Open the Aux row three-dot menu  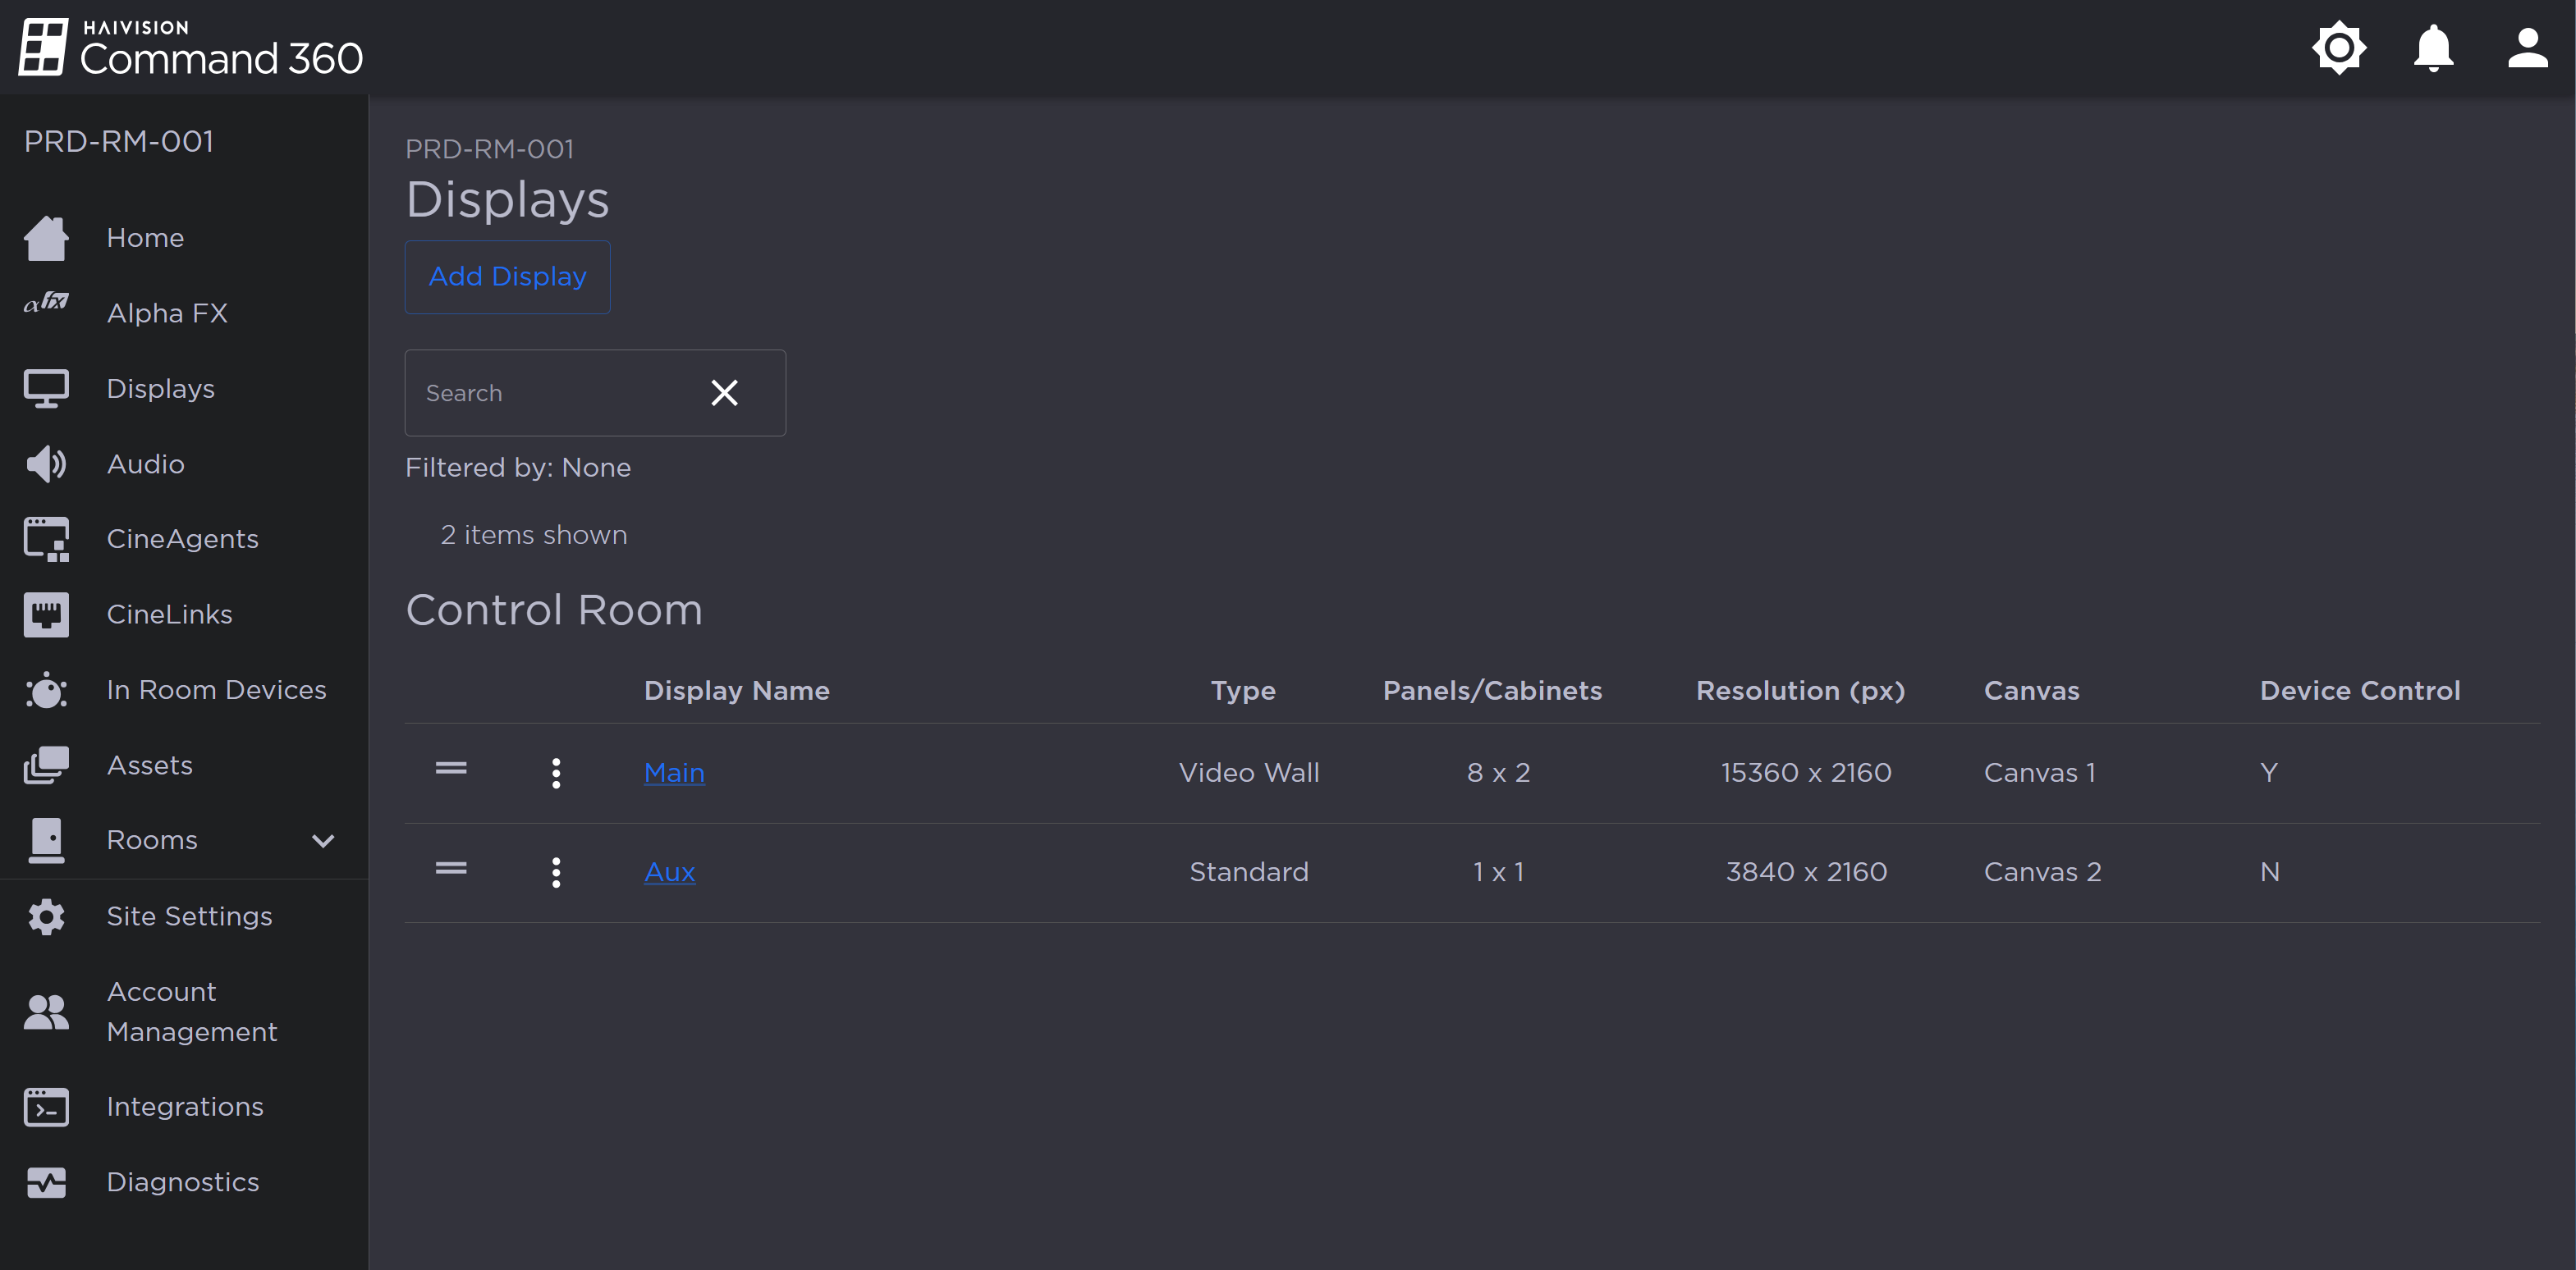[x=556, y=872]
